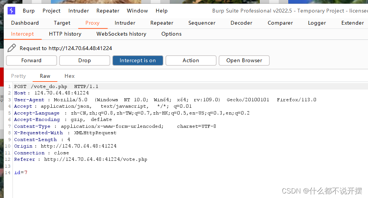Click the Origin header line
This screenshot has height=198, width=368.
coord(65,146)
